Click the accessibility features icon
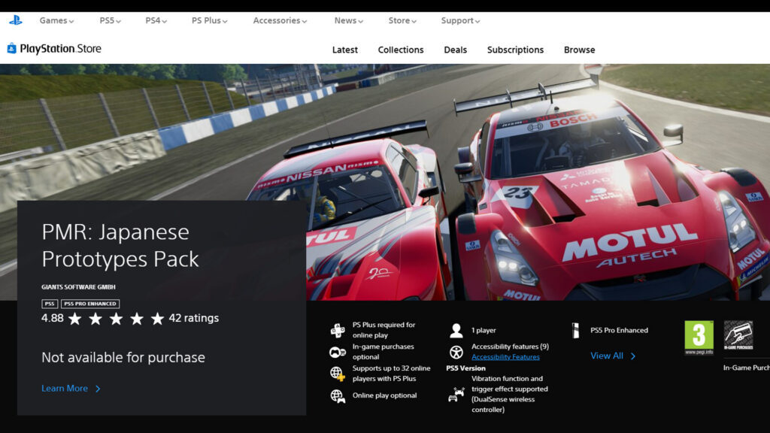The height and width of the screenshot is (433, 770). (x=456, y=352)
